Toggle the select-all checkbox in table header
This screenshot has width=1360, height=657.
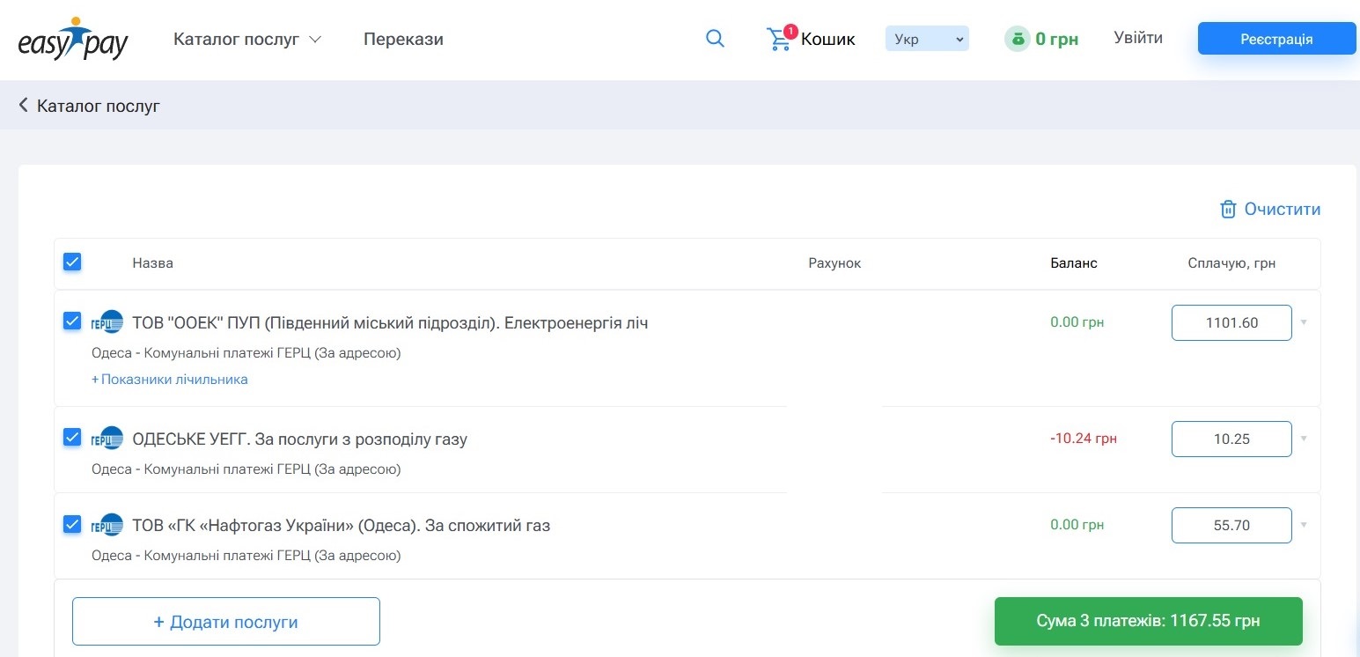[x=72, y=262]
